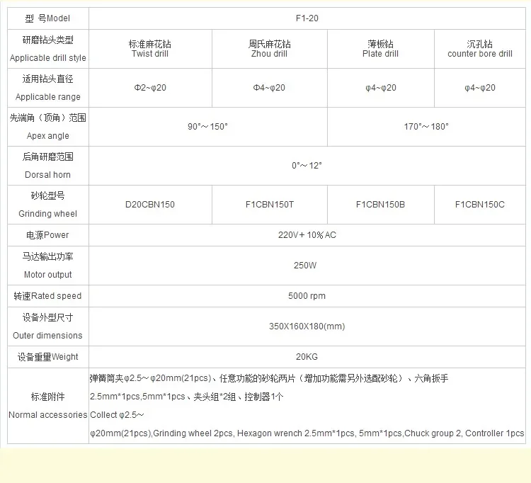Select the '20KG' weight value
This screenshot has height=483, width=531.
tap(307, 357)
